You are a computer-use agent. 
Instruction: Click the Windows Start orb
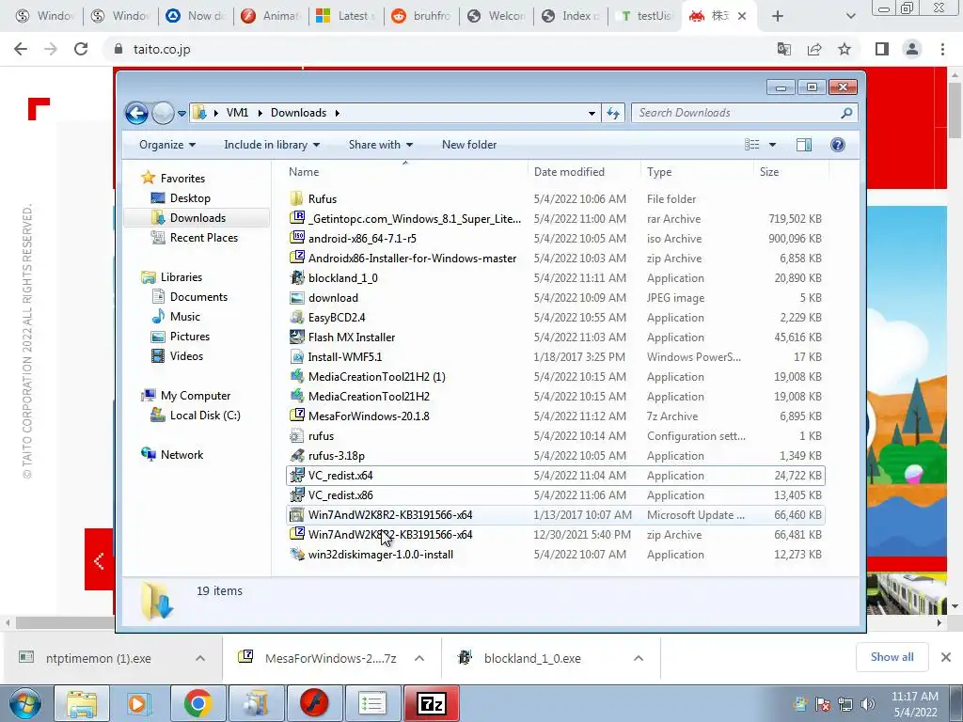24,703
